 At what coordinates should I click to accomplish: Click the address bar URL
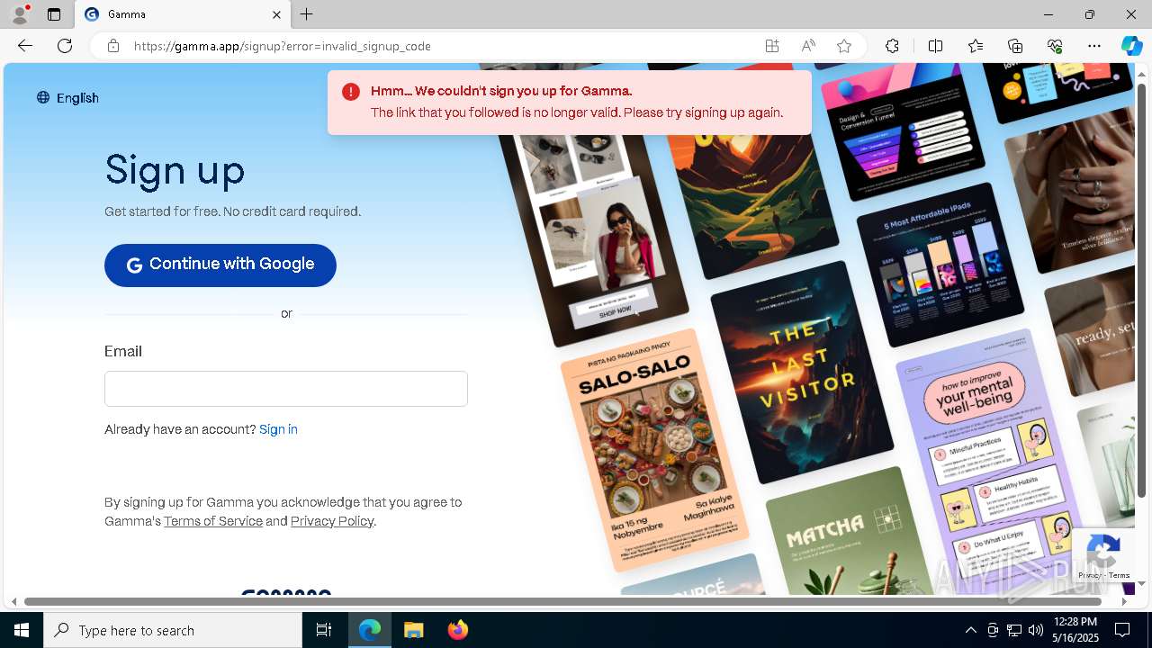click(x=283, y=46)
